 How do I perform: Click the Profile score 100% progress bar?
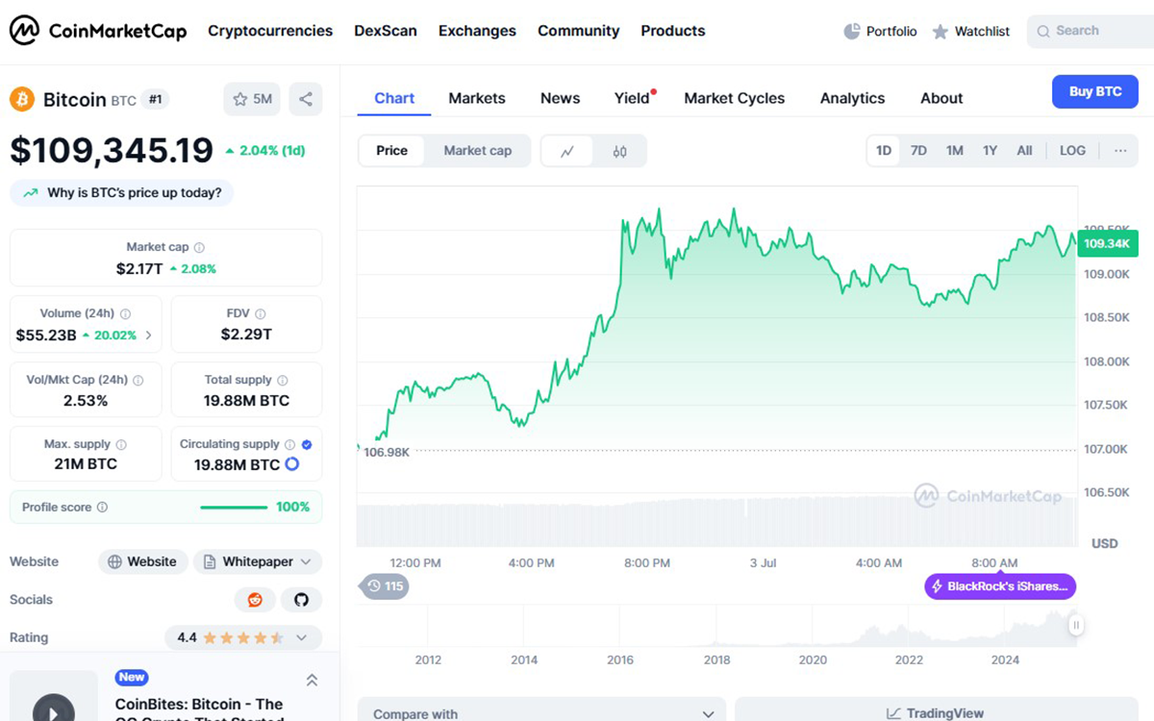click(234, 508)
